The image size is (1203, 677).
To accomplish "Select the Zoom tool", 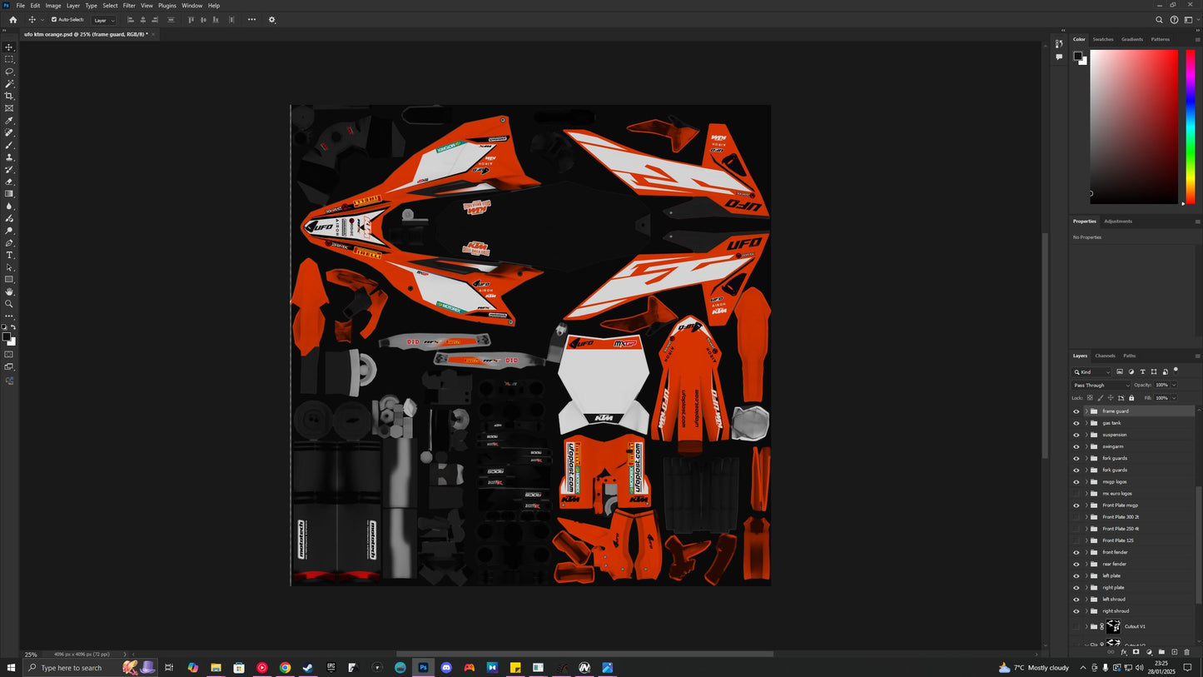I will [9, 303].
